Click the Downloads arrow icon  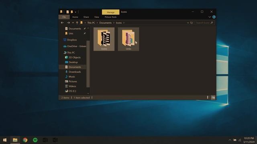click(x=66, y=72)
